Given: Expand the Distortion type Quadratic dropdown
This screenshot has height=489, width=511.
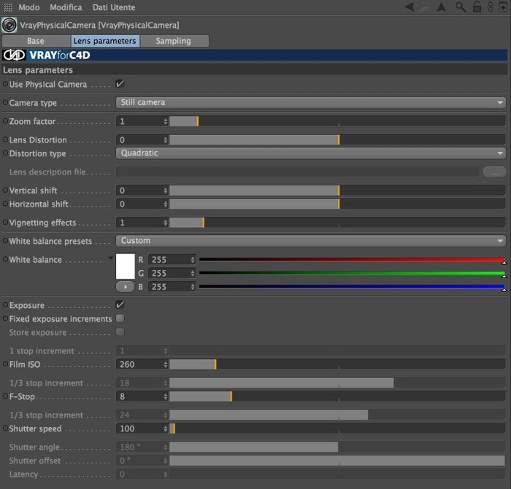Looking at the screenshot, I should click(x=311, y=153).
